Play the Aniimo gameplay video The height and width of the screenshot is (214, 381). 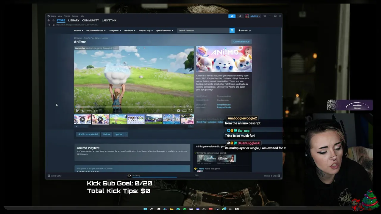click(77, 111)
